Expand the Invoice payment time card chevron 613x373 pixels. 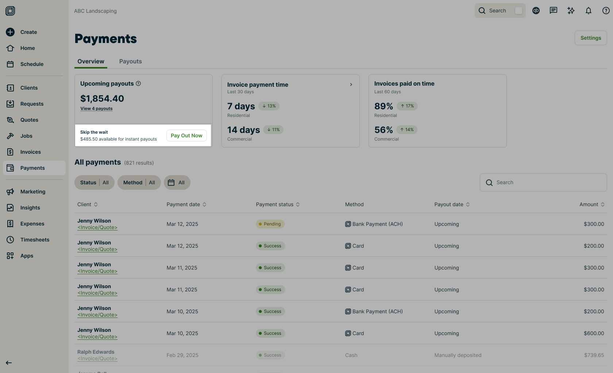pyautogui.click(x=351, y=85)
